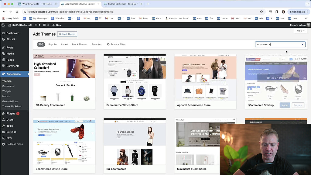Reload the page in the browser
Image resolution: width=311 pixels, height=175 pixels.
(x=17, y=11)
